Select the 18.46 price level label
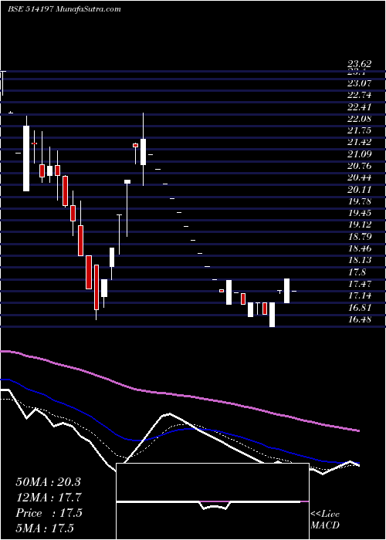Image resolution: width=386 pixels, height=540 pixels. 360,248
